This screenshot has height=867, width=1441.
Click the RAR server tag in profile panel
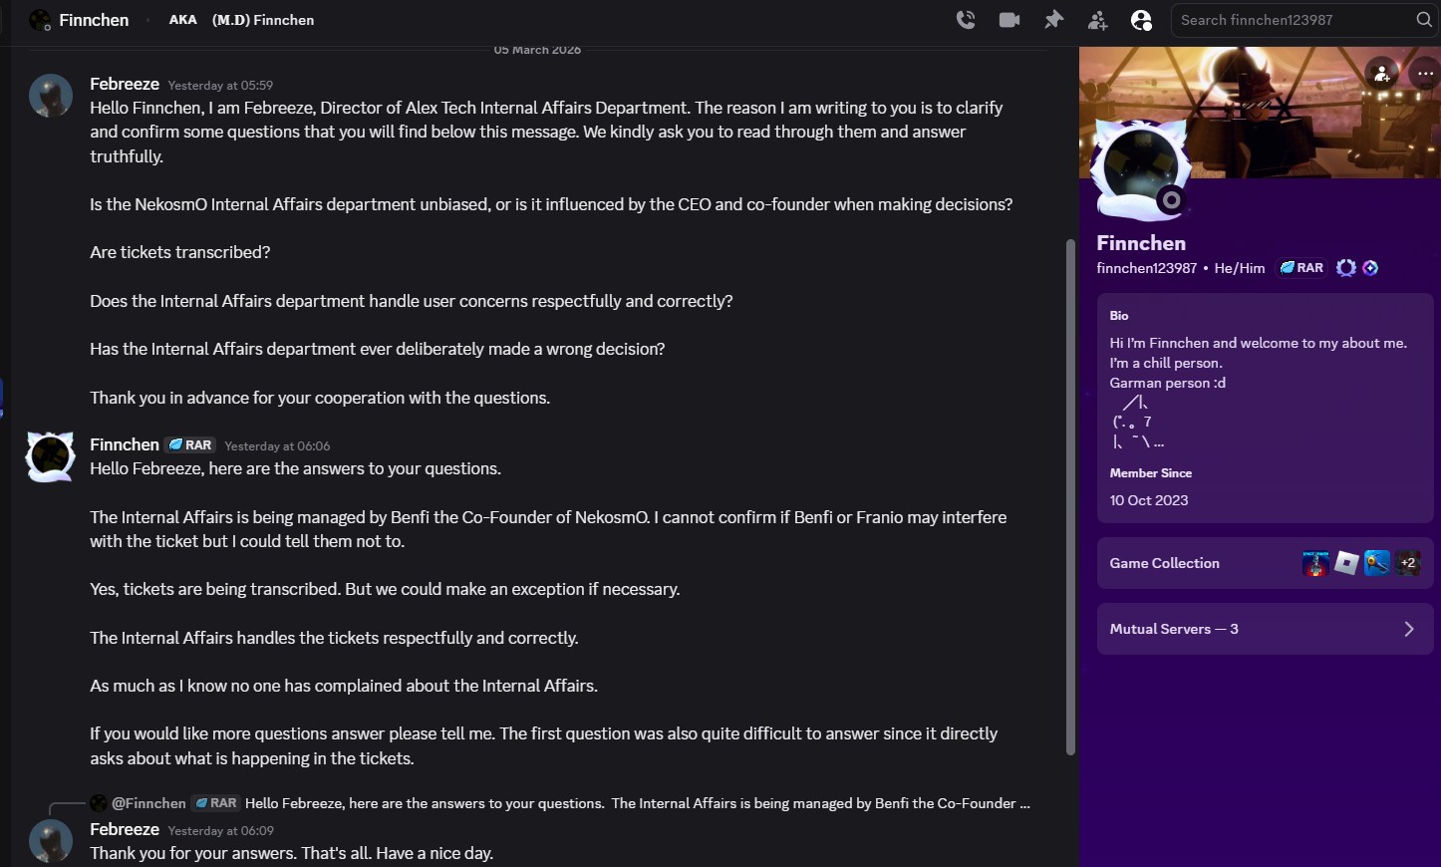point(1301,268)
